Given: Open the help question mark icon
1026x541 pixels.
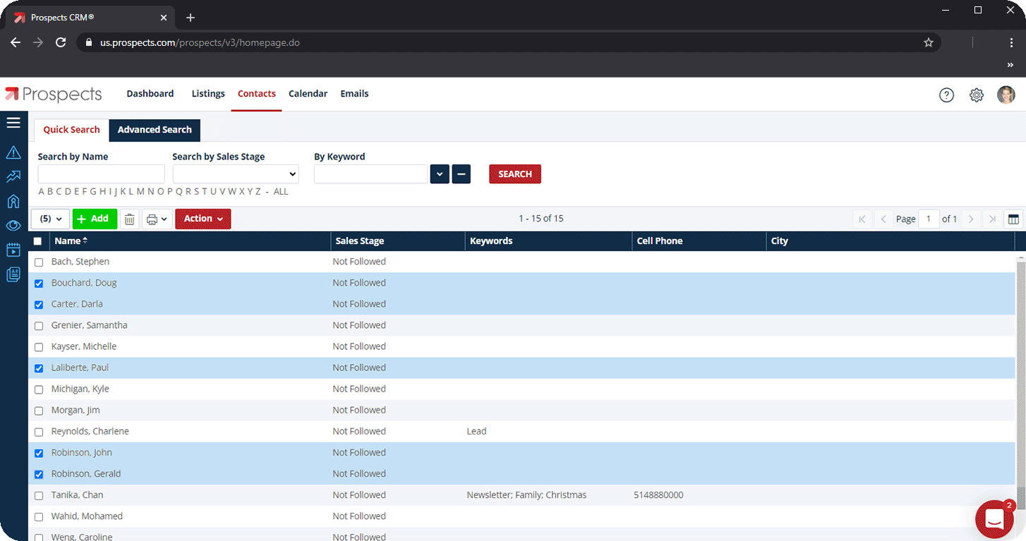Looking at the screenshot, I should 946,95.
